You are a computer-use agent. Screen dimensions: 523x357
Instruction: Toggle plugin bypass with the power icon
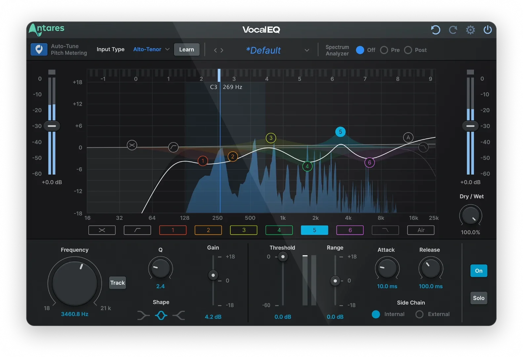click(488, 30)
